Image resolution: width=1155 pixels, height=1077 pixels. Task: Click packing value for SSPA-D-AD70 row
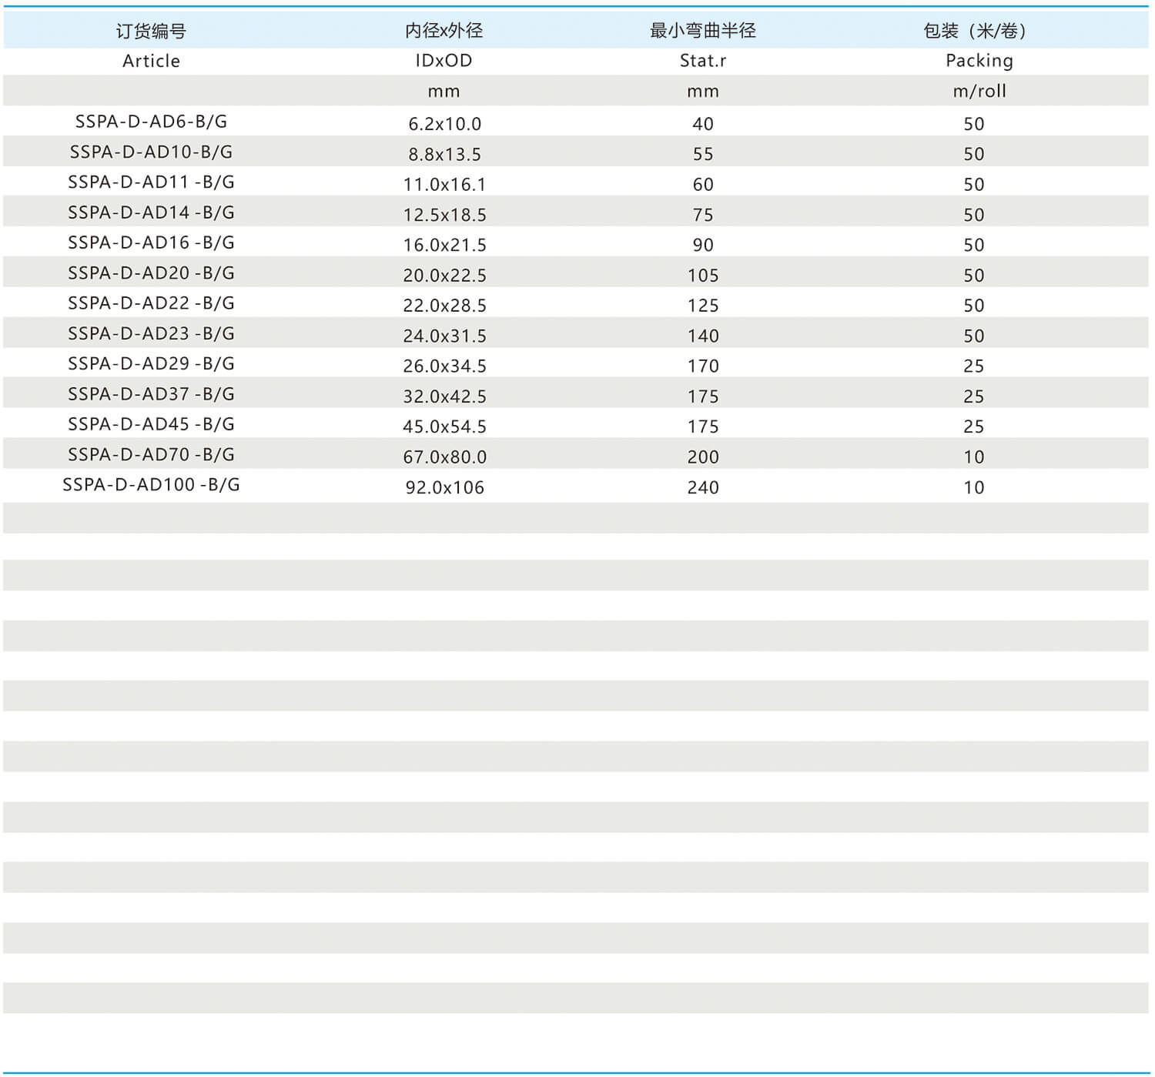973,457
